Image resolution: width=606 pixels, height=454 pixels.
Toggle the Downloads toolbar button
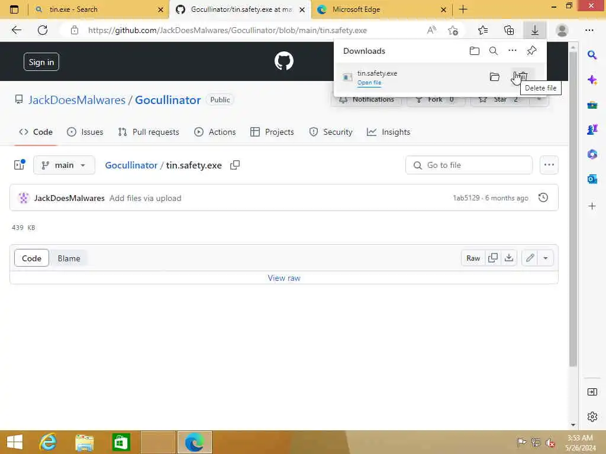click(x=535, y=30)
